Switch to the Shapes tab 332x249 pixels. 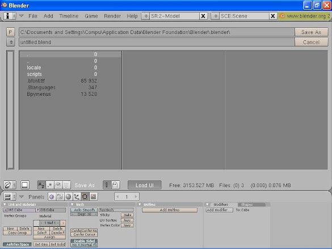[x=251, y=204]
